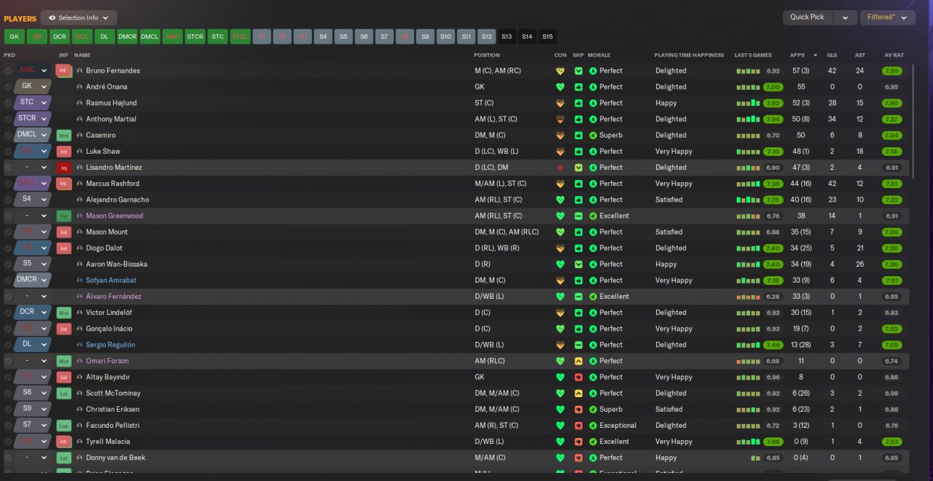Click Alejandro Garnacho's last 5 games form bars

(x=749, y=200)
